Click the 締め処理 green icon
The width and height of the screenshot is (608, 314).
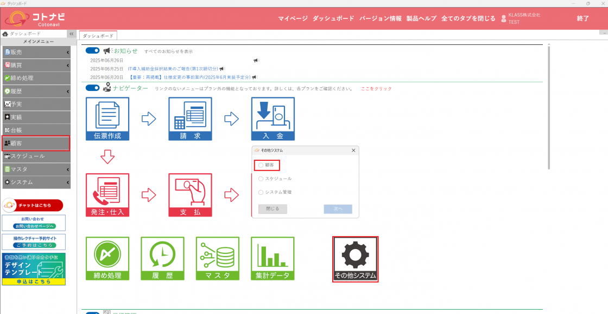[107, 259]
